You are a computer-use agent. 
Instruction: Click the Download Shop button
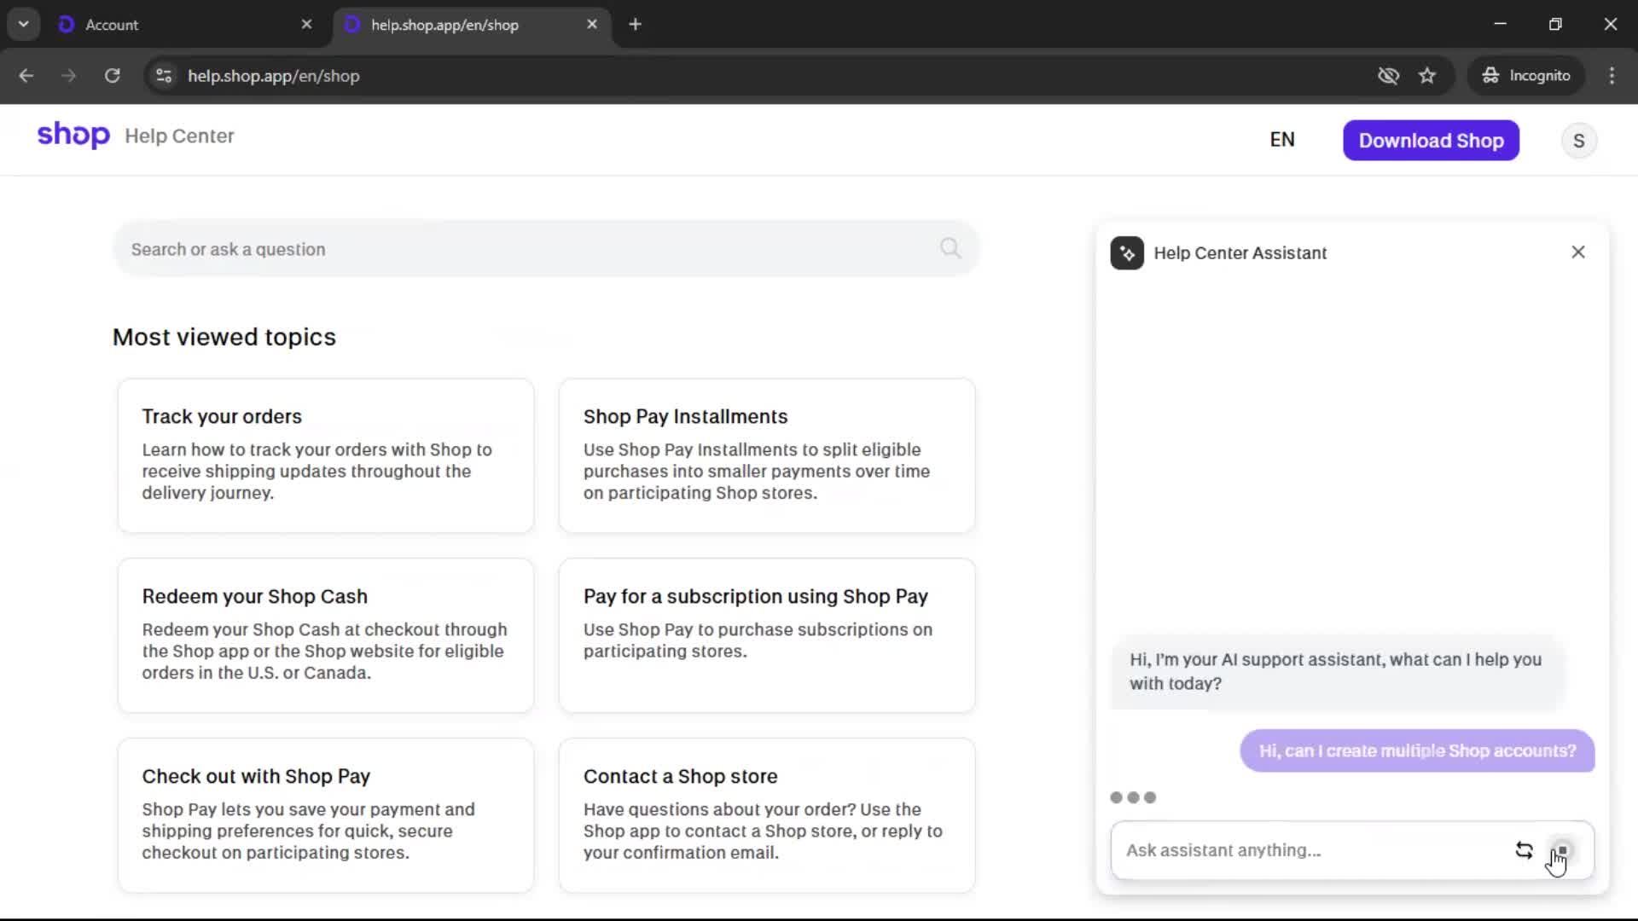pos(1431,141)
